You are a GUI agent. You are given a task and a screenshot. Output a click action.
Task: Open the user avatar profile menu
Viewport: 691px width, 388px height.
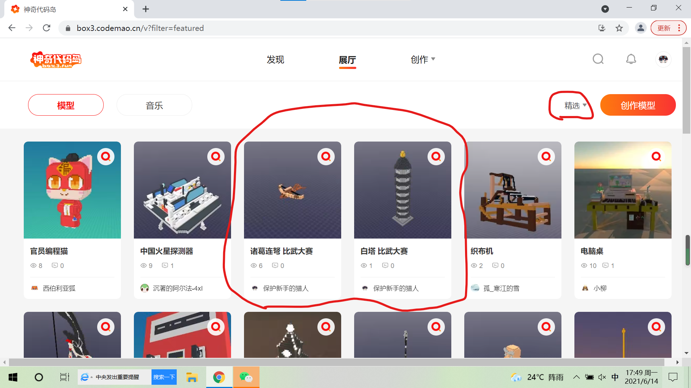point(663,59)
